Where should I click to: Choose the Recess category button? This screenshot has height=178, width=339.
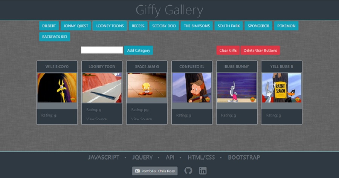(138, 26)
